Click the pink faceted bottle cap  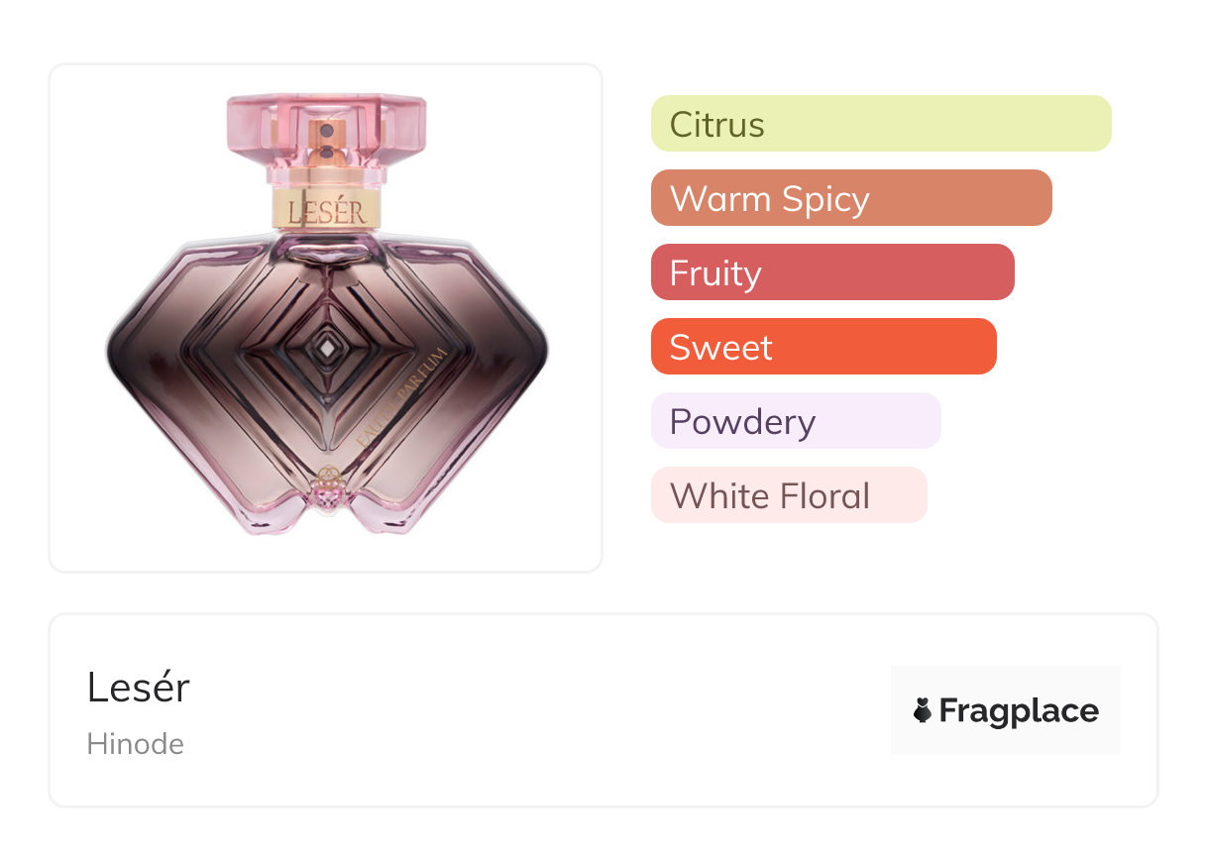tap(326, 127)
